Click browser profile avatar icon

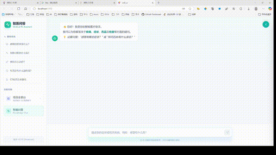pos(256,9)
